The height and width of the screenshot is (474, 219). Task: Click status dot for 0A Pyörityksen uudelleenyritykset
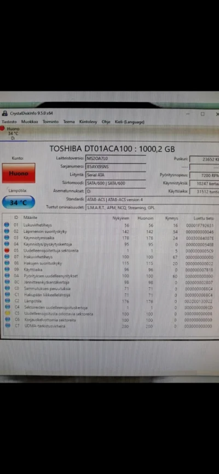tap(7, 276)
